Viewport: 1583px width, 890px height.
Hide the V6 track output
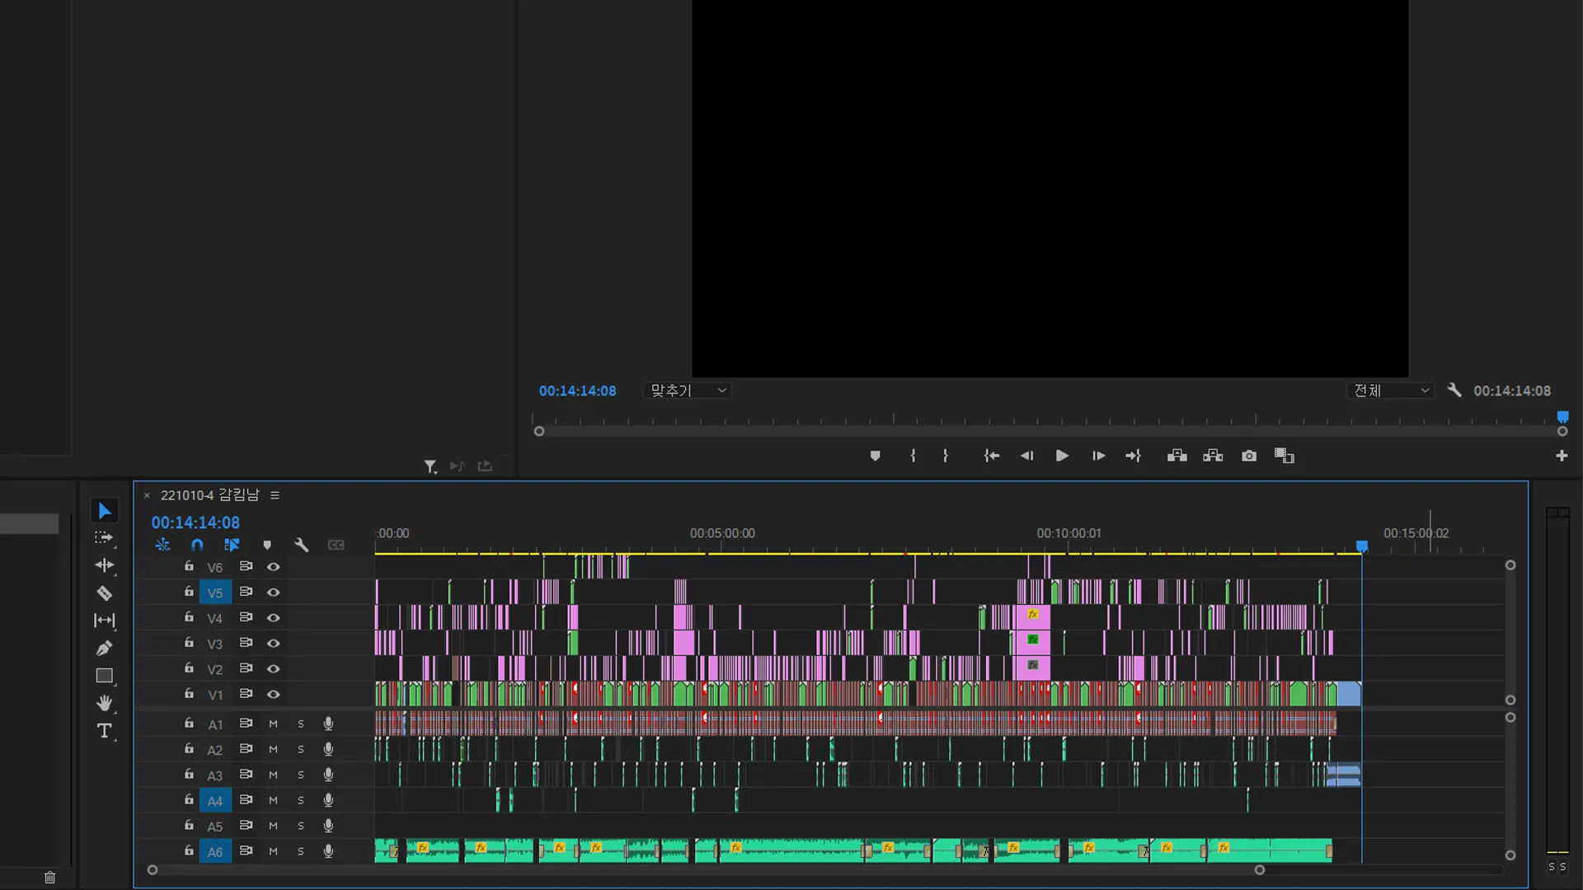273,567
